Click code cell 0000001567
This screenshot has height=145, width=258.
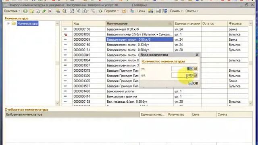pyautogui.click(x=89, y=86)
